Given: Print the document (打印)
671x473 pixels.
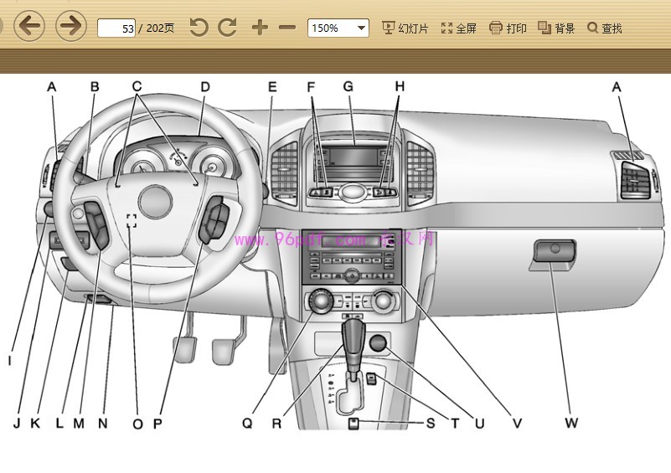Looking at the screenshot, I should point(508,28).
